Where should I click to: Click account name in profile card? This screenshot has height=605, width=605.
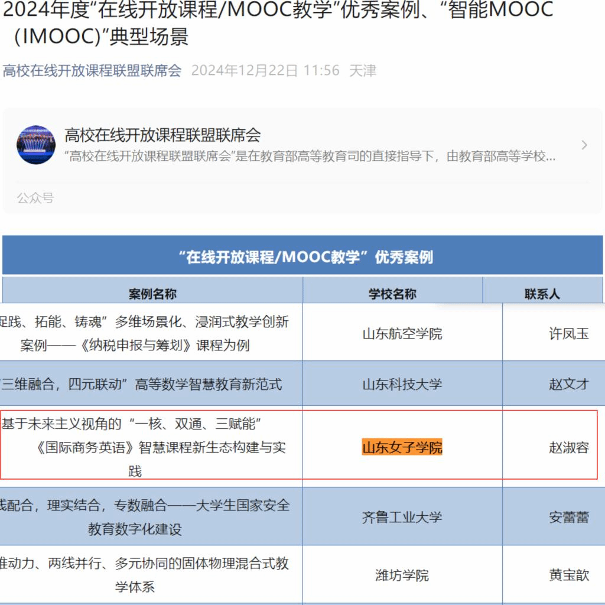[x=162, y=135]
